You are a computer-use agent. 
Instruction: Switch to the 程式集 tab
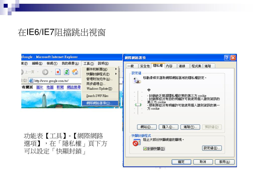[x=196, y=66]
